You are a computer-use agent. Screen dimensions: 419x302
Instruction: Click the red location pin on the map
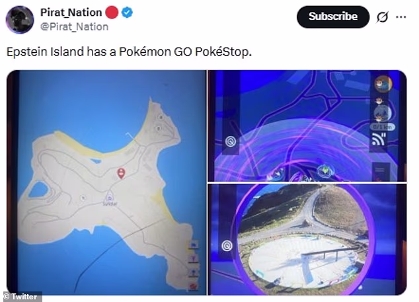pyautogui.click(x=121, y=173)
